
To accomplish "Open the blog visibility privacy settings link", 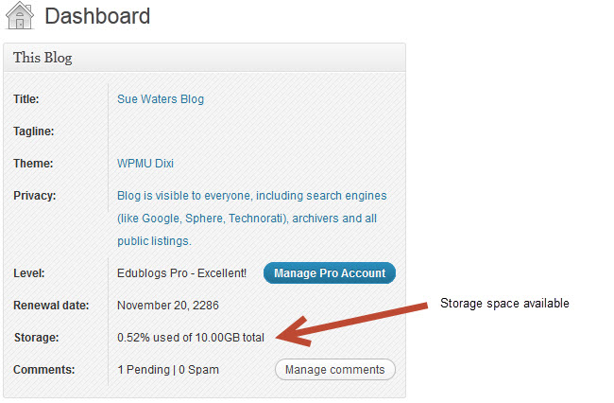I will [252, 218].
